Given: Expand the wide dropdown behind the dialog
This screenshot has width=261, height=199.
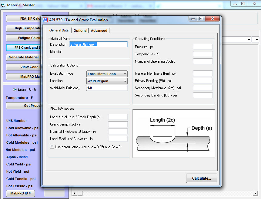Looking at the screenshot, I should (249, 40).
